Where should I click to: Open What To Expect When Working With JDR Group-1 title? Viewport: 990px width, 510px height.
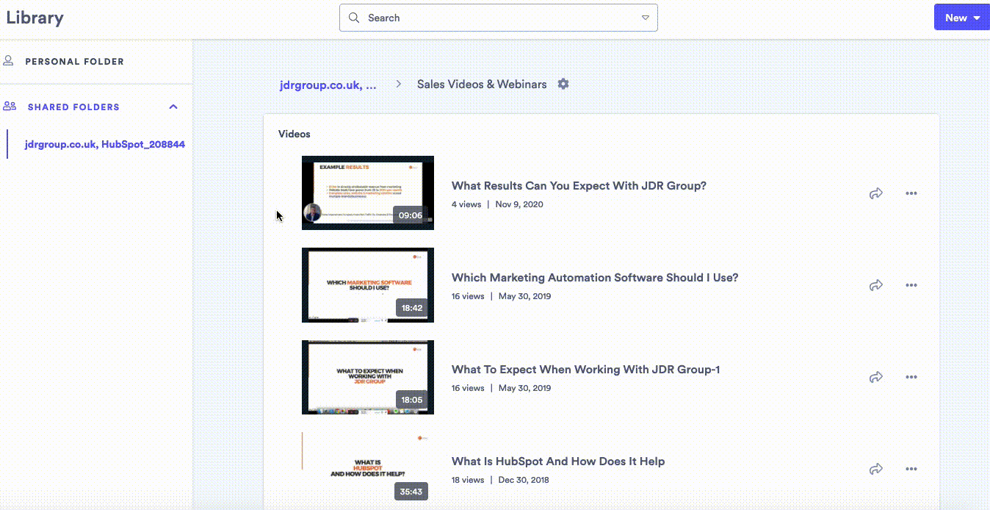(x=585, y=370)
